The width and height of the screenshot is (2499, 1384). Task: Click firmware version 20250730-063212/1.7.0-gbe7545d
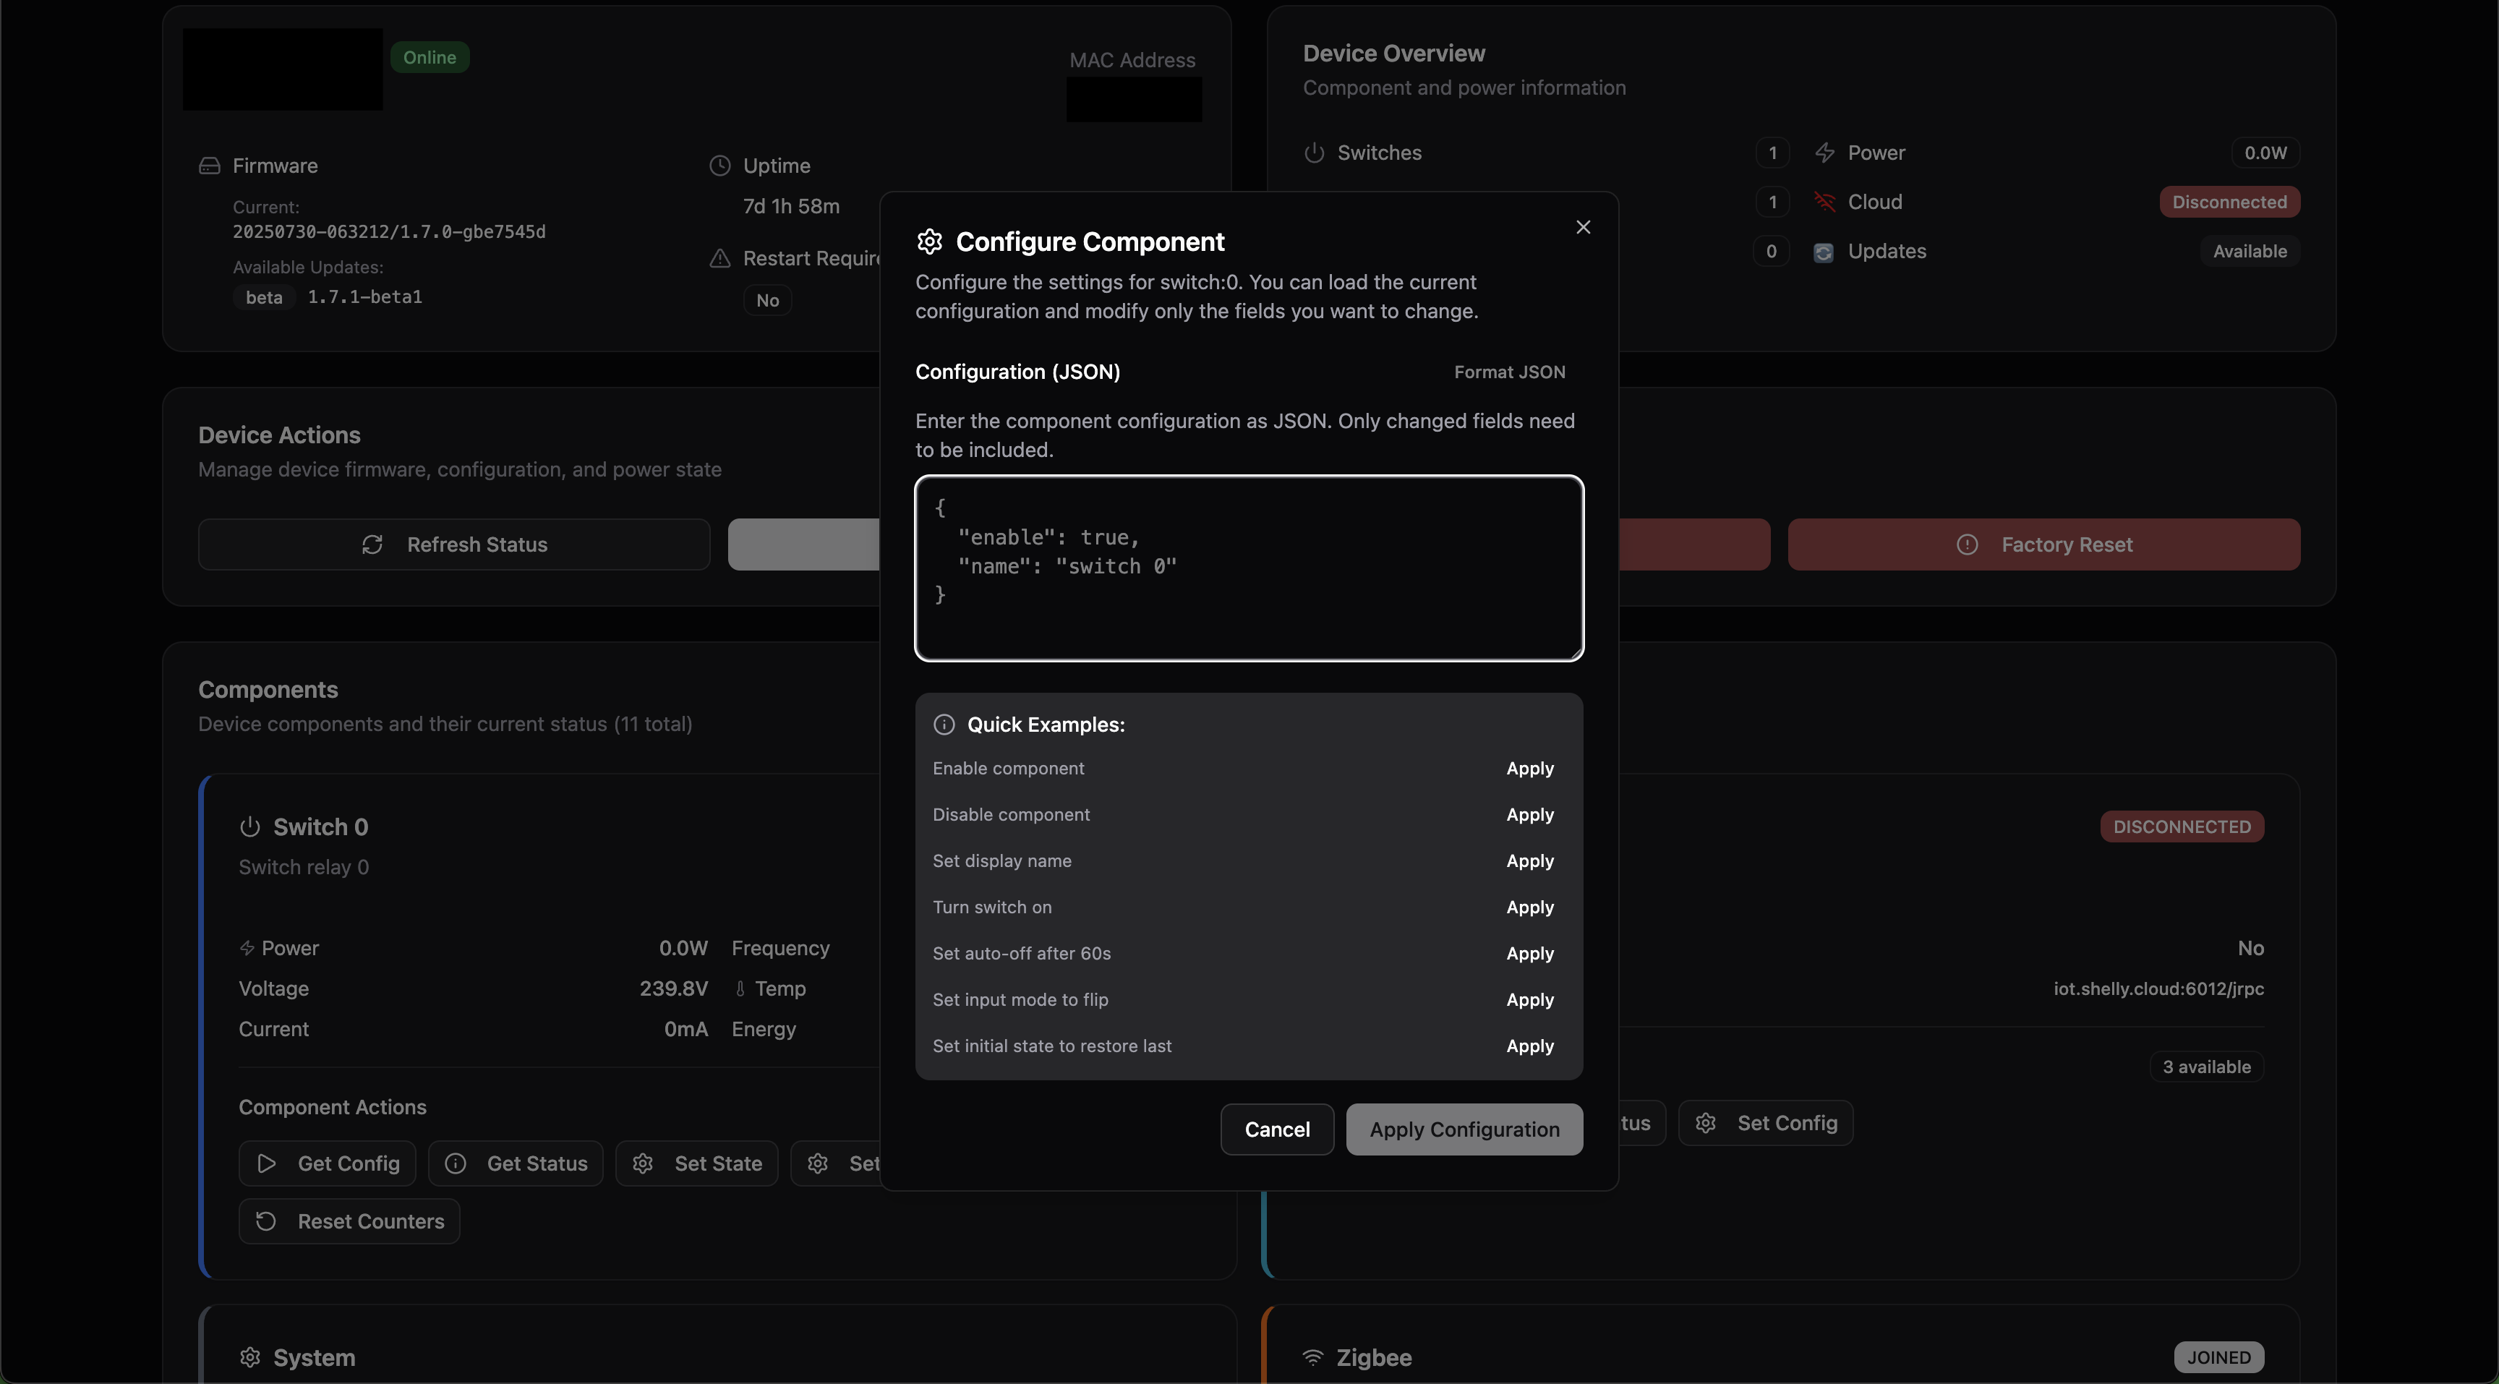pyautogui.click(x=389, y=232)
